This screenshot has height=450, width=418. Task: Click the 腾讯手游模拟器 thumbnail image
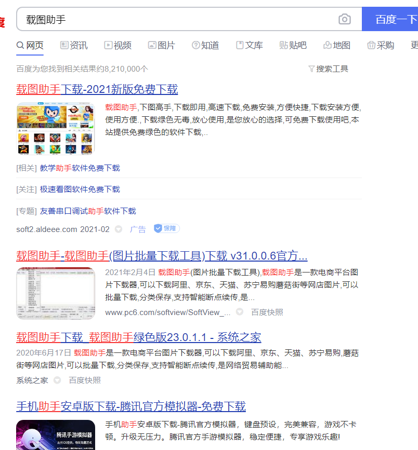coord(56,435)
